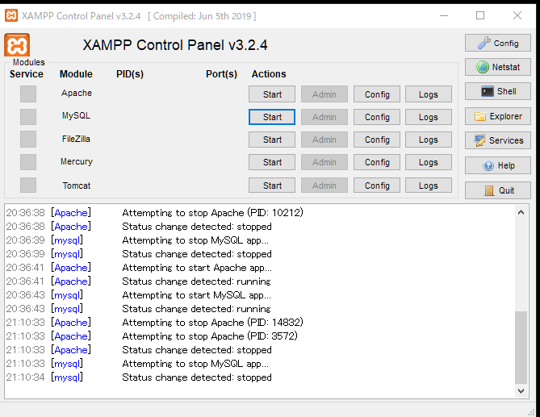Open Netstat with the globe icon
Screen dimensions: 540x417
coord(498,67)
